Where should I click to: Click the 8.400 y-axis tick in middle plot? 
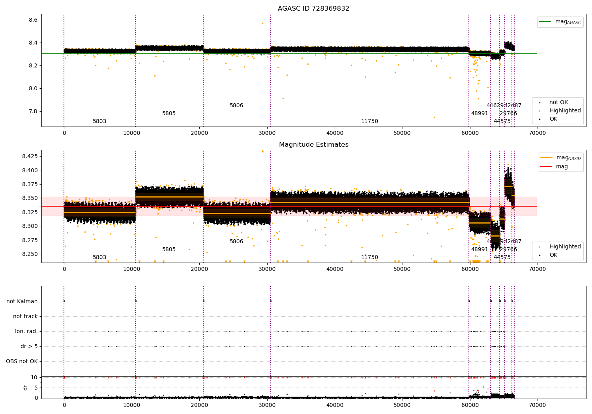pos(30,170)
